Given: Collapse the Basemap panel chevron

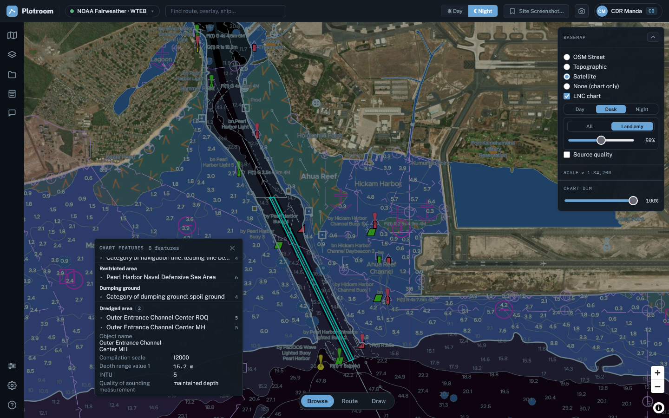Looking at the screenshot, I should click(x=653, y=37).
